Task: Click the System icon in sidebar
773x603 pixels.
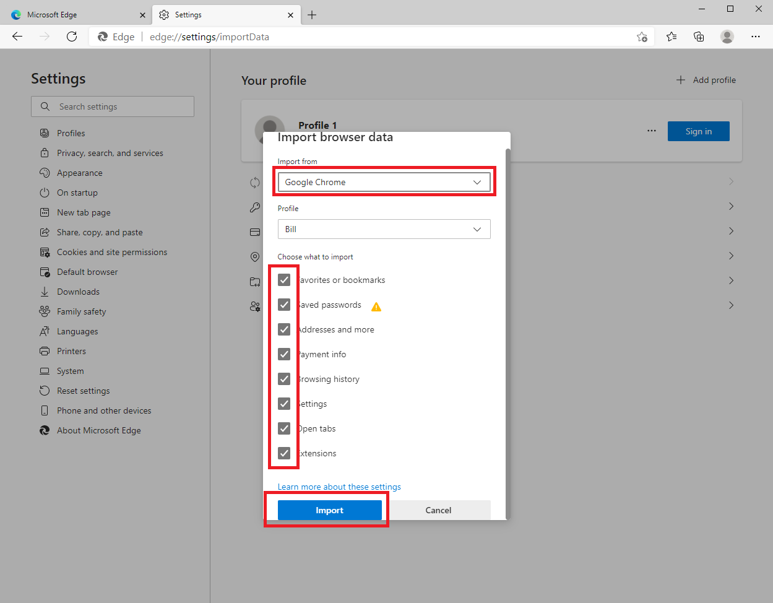Action: tap(45, 371)
